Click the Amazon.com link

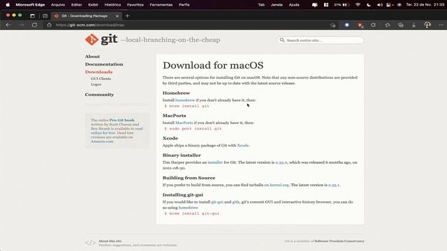click(102, 142)
